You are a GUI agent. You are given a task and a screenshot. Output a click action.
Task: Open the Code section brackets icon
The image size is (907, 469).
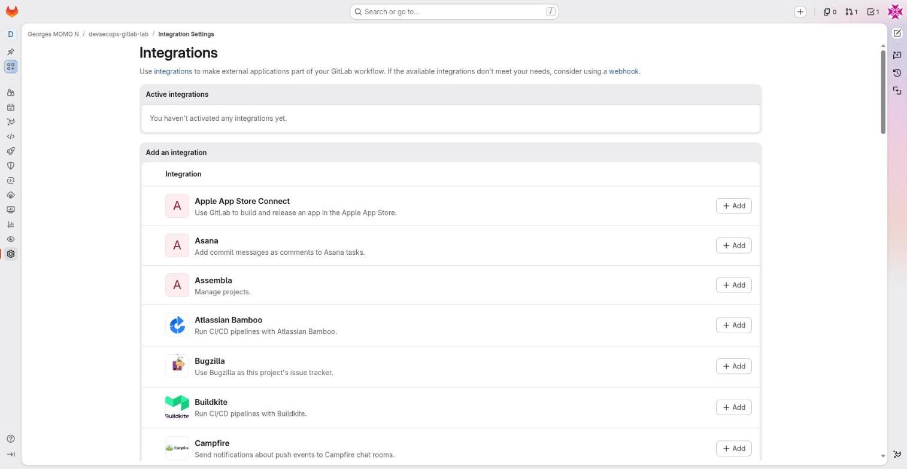(10, 136)
